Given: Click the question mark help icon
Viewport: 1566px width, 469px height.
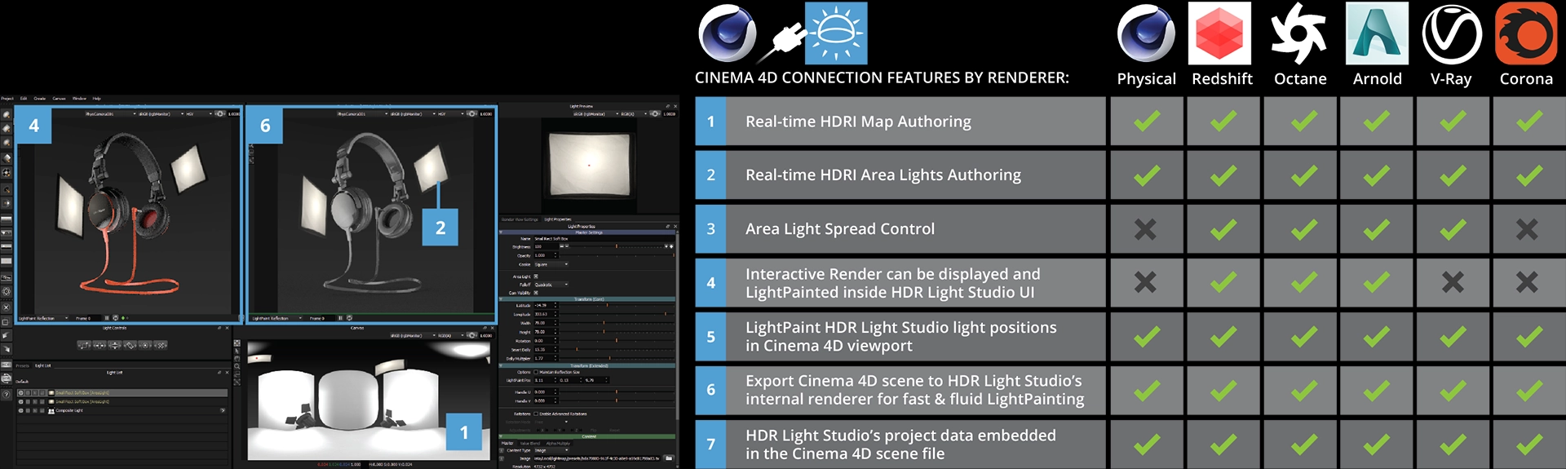Looking at the screenshot, I should [6, 394].
